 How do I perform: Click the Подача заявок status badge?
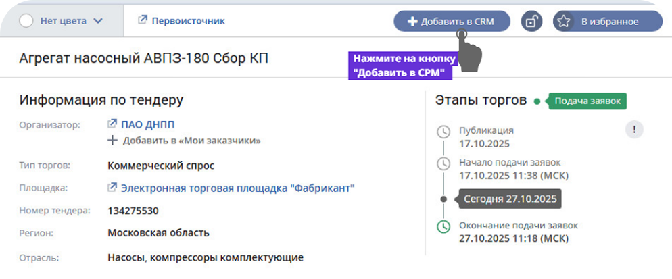tap(587, 101)
